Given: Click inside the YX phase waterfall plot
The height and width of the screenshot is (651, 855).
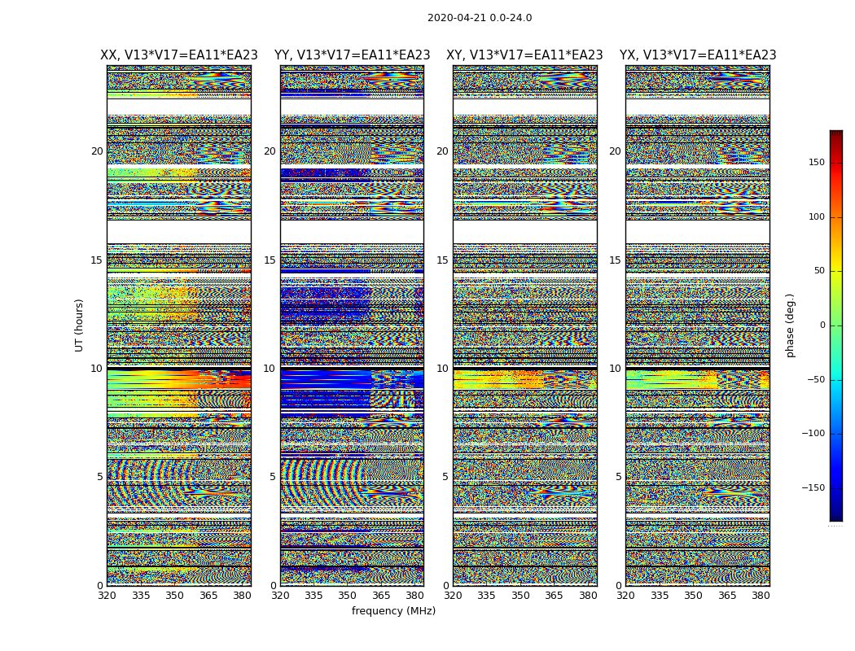Looking at the screenshot, I should [698, 325].
